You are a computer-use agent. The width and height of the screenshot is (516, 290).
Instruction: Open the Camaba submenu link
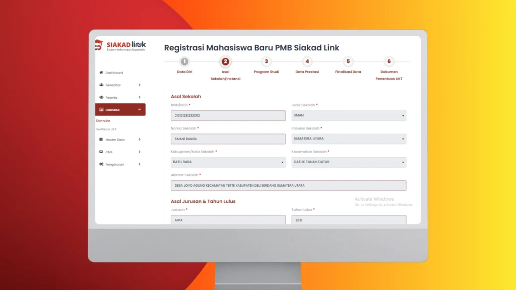tap(103, 121)
